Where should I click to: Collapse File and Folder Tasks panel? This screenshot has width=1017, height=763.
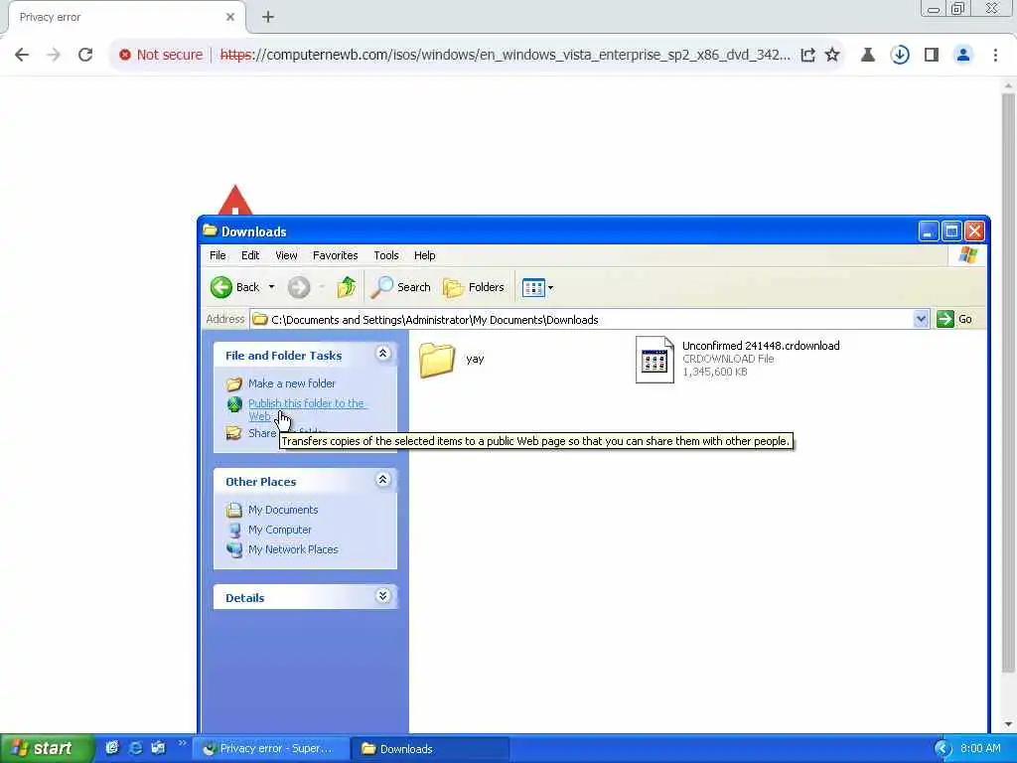click(x=382, y=354)
